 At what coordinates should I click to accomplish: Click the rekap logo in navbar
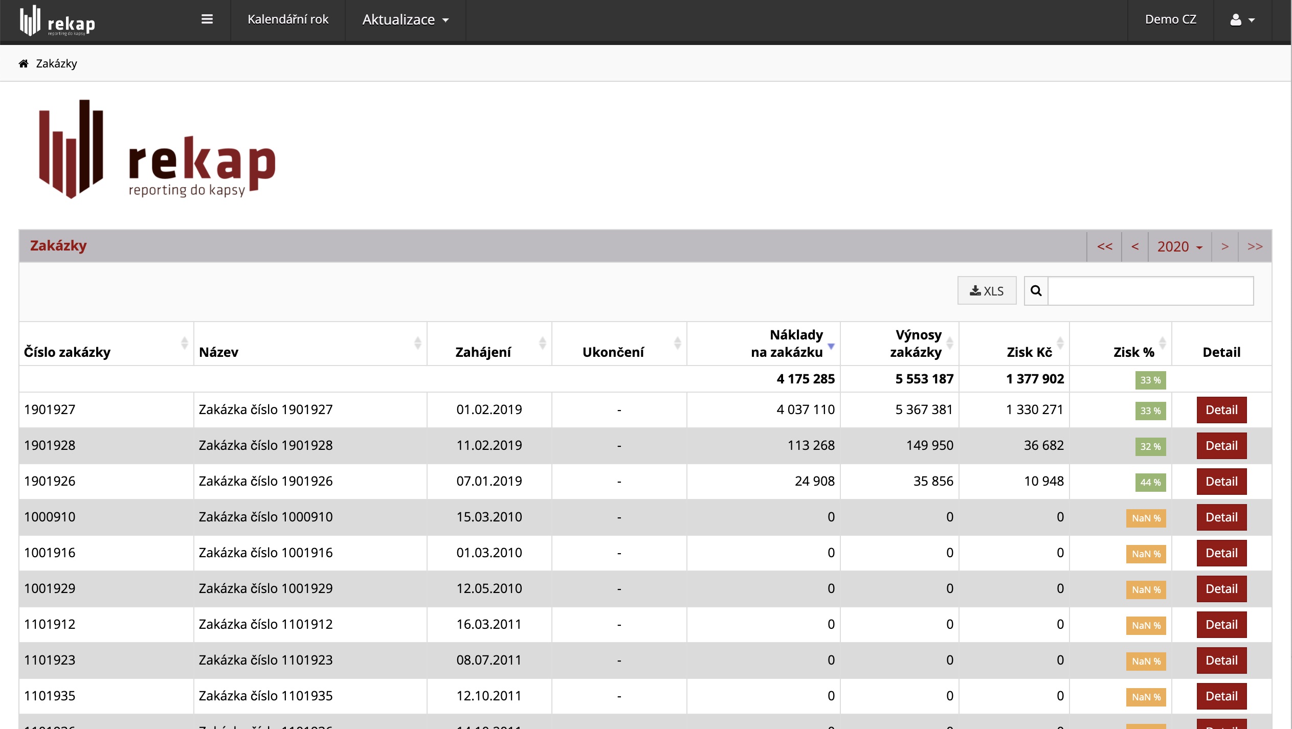pyautogui.click(x=57, y=20)
